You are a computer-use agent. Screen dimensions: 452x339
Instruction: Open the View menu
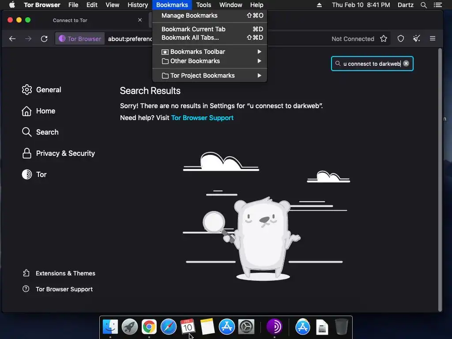[x=113, y=5]
